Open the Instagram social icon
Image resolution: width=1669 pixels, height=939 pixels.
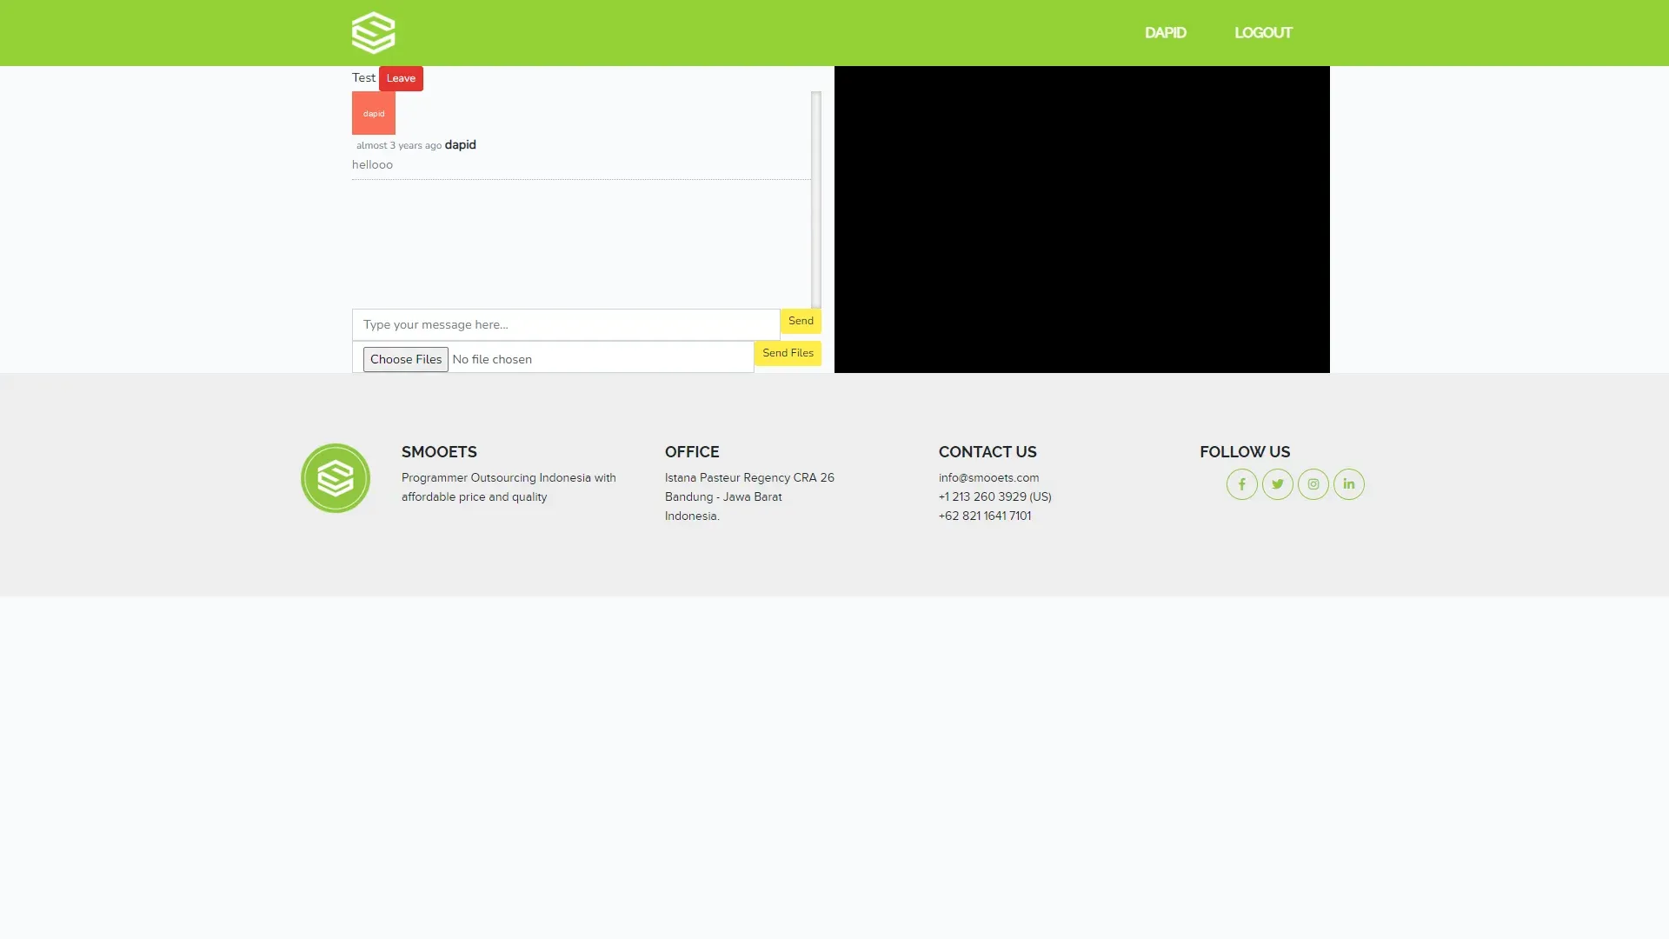(x=1313, y=484)
